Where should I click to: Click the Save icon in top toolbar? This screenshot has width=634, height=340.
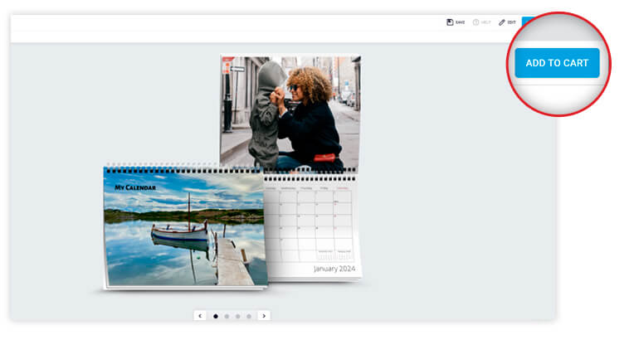450,22
